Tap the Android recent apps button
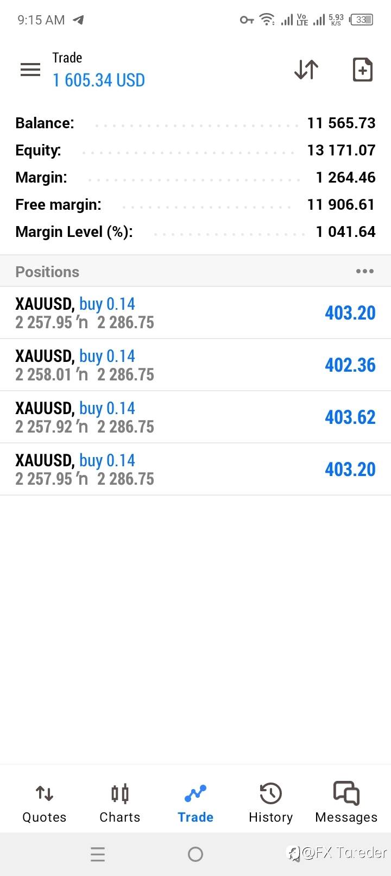Viewport: 391px width, 876px height. pos(98,854)
